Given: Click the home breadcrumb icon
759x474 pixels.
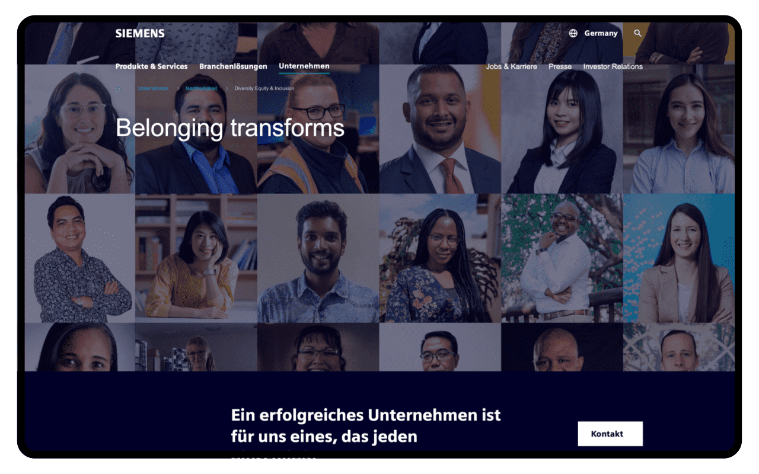Looking at the screenshot, I should click(118, 88).
